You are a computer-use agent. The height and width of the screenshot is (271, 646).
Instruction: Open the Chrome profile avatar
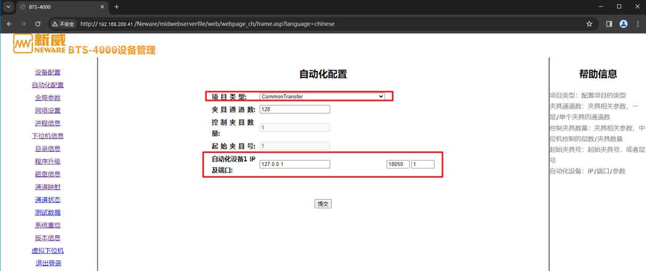(x=624, y=24)
